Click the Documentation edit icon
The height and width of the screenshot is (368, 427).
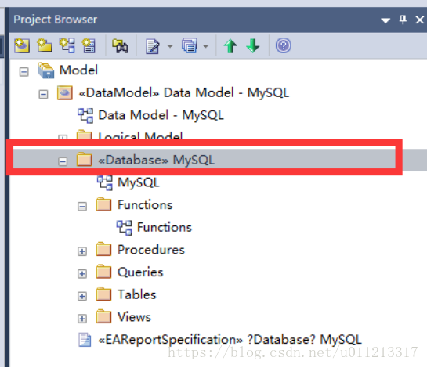click(153, 46)
